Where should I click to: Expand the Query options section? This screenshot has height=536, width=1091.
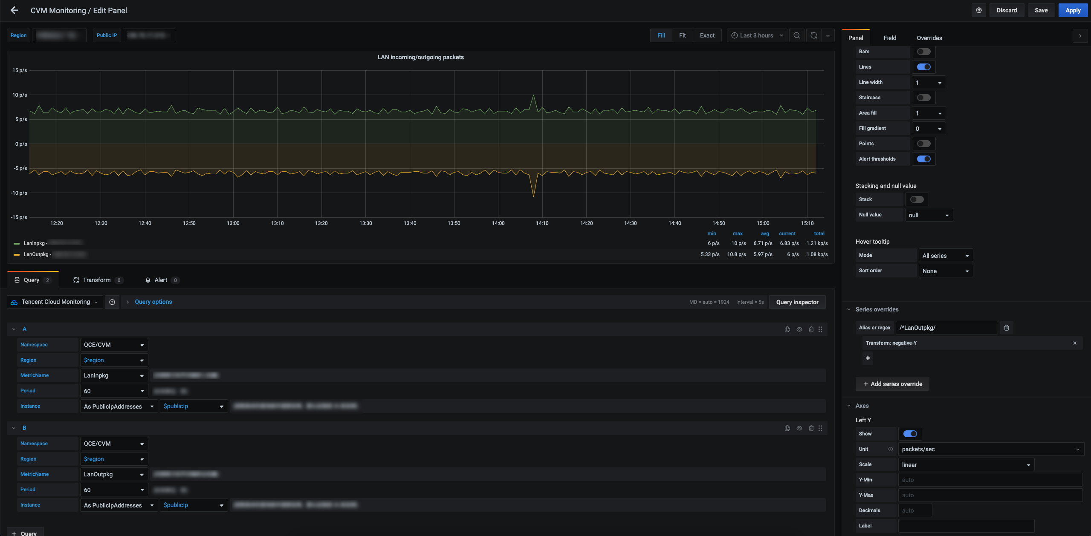(x=153, y=302)
